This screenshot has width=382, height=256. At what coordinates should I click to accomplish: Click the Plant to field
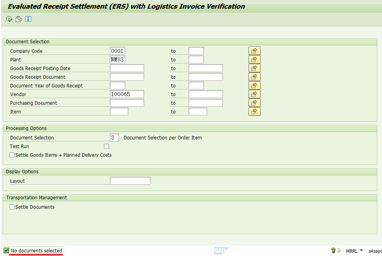(196, 60)
